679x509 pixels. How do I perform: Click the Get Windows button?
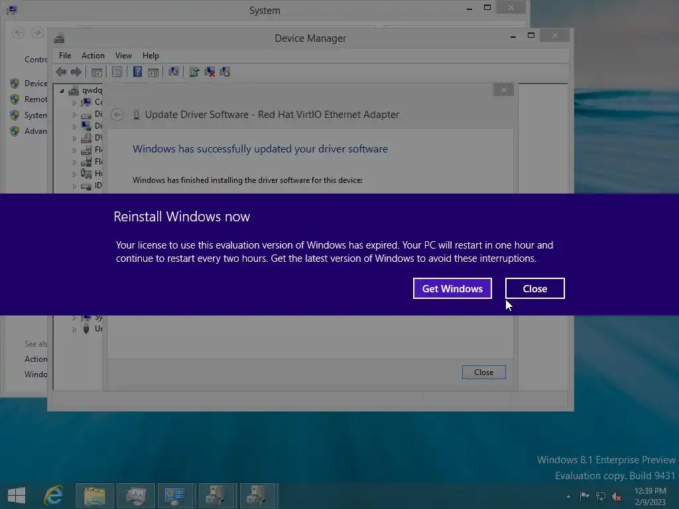click(452, 288)
